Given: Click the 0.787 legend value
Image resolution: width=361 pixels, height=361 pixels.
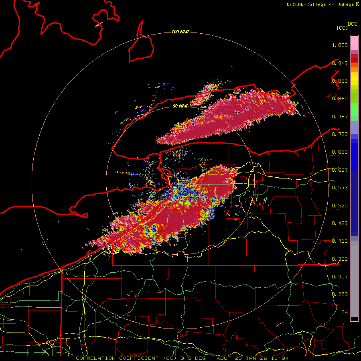Looking at the screenshot, I should click(340, 116).
